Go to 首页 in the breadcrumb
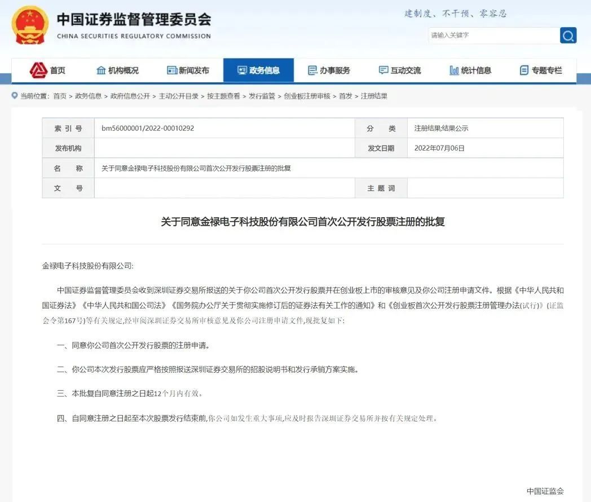This screenshot has width=591, height=502. [60, 96]
